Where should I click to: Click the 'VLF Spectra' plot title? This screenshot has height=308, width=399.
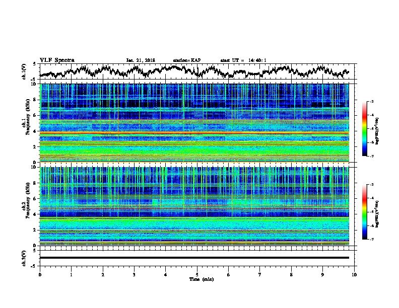click(x=57, y=60)
